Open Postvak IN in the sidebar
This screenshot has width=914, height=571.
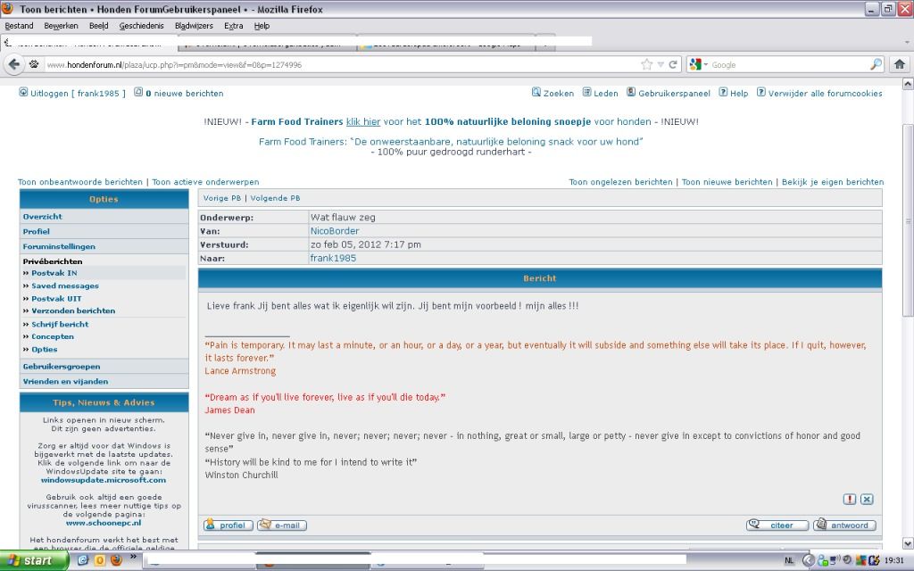(x=54, y=273)
